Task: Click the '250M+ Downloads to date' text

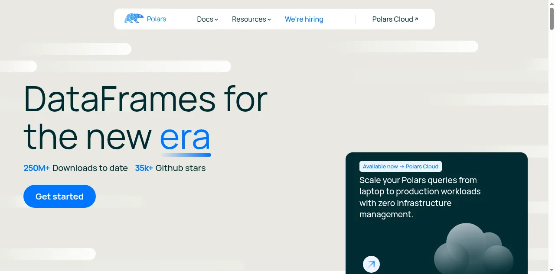Action: (75, 168)
